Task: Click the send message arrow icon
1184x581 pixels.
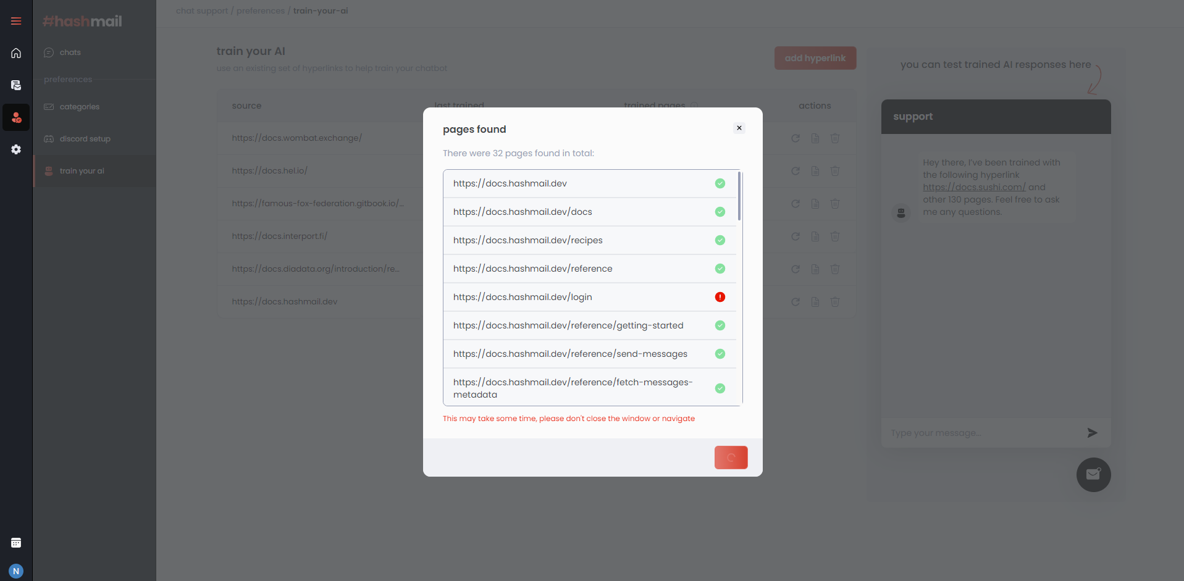Action: [1093, 433]
